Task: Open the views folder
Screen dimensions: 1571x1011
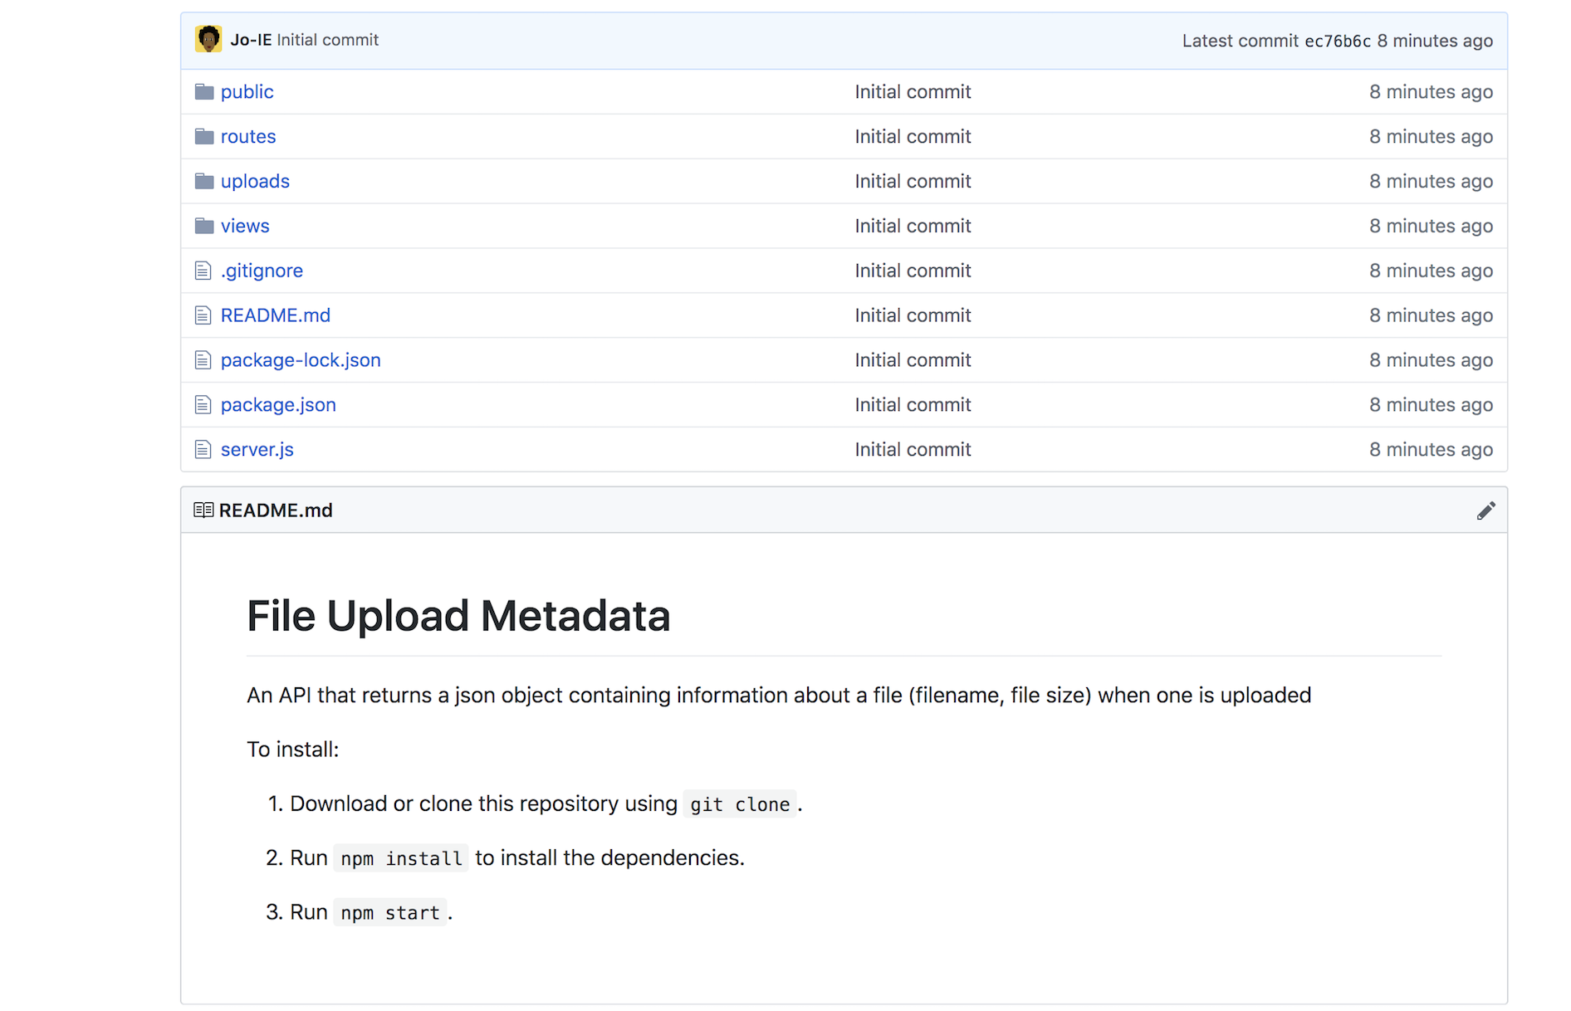Action: tap(245, 226)
